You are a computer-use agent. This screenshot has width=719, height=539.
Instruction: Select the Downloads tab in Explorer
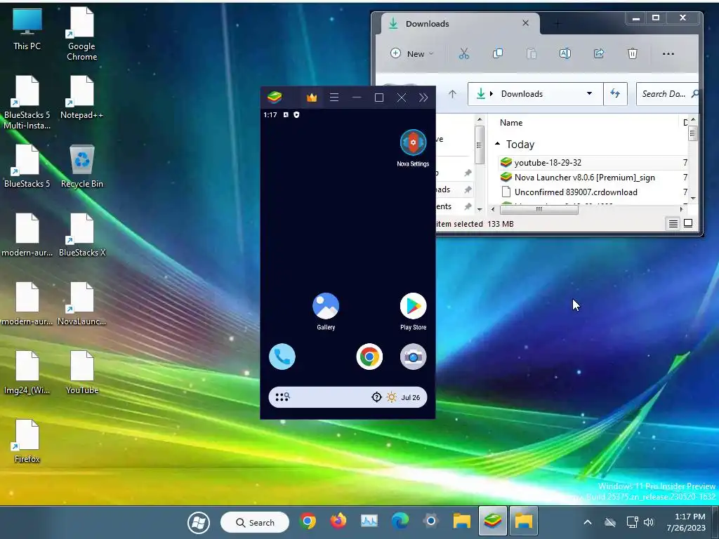[459, 24]
